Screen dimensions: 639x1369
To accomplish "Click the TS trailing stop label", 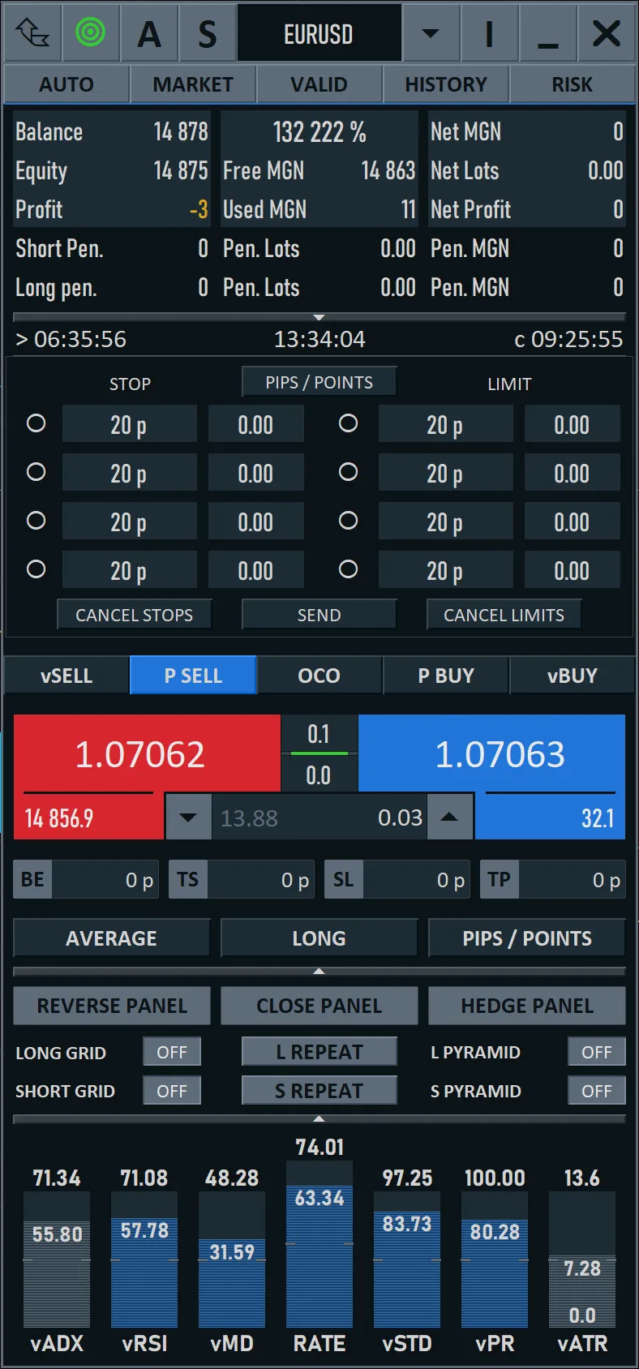I will point(188,879).
